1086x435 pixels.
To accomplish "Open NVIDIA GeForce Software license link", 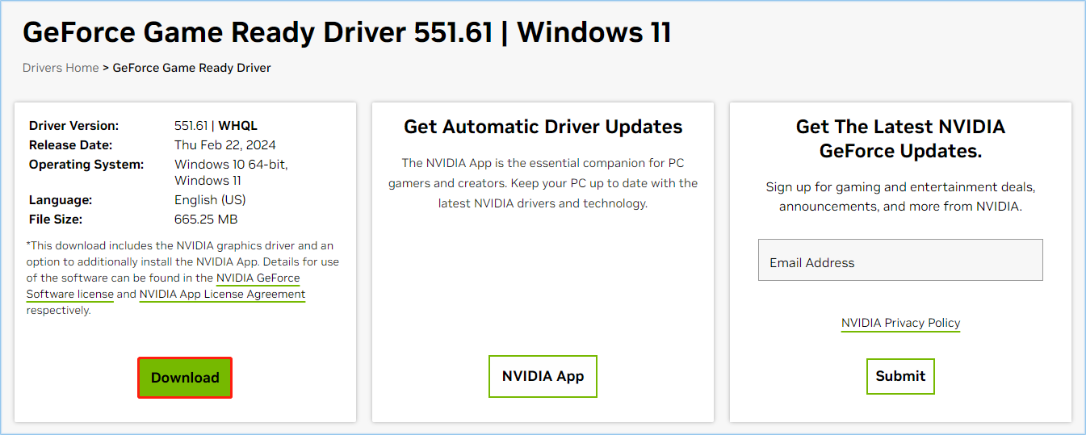I will 163,286.
